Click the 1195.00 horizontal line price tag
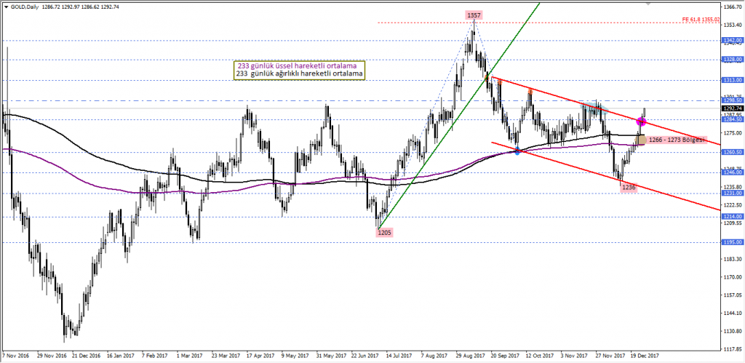Screen dimensions: 745x363 732,243
